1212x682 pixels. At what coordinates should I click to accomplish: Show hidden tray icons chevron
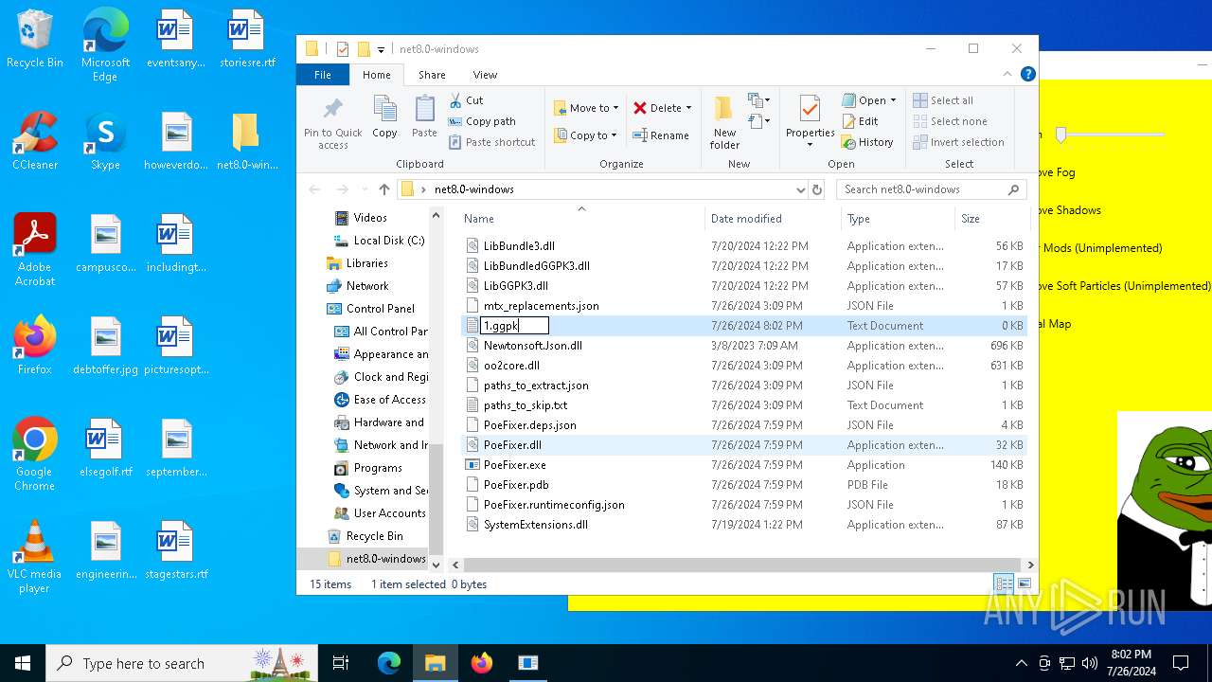tap(1021, 663)
